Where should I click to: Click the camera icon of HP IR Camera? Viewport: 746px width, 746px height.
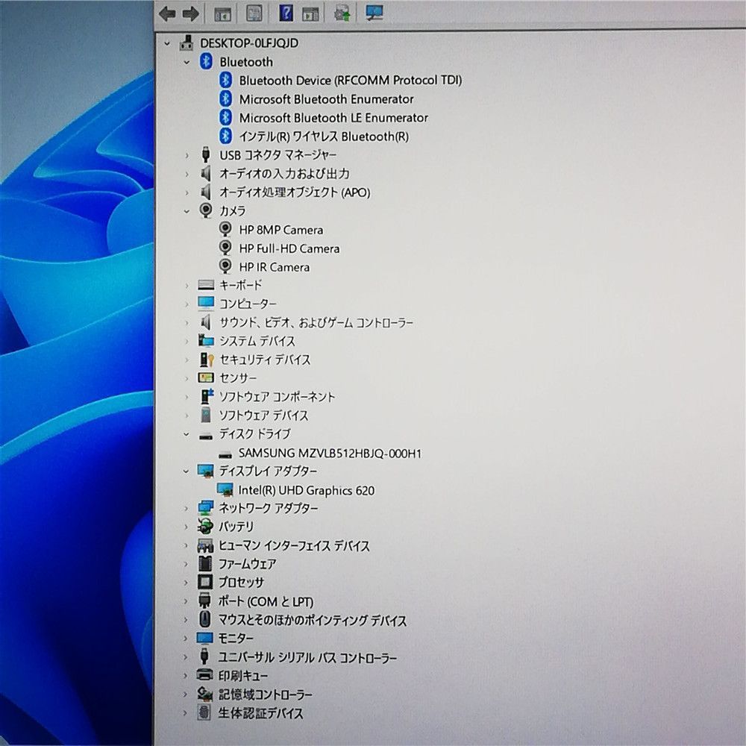225,266
